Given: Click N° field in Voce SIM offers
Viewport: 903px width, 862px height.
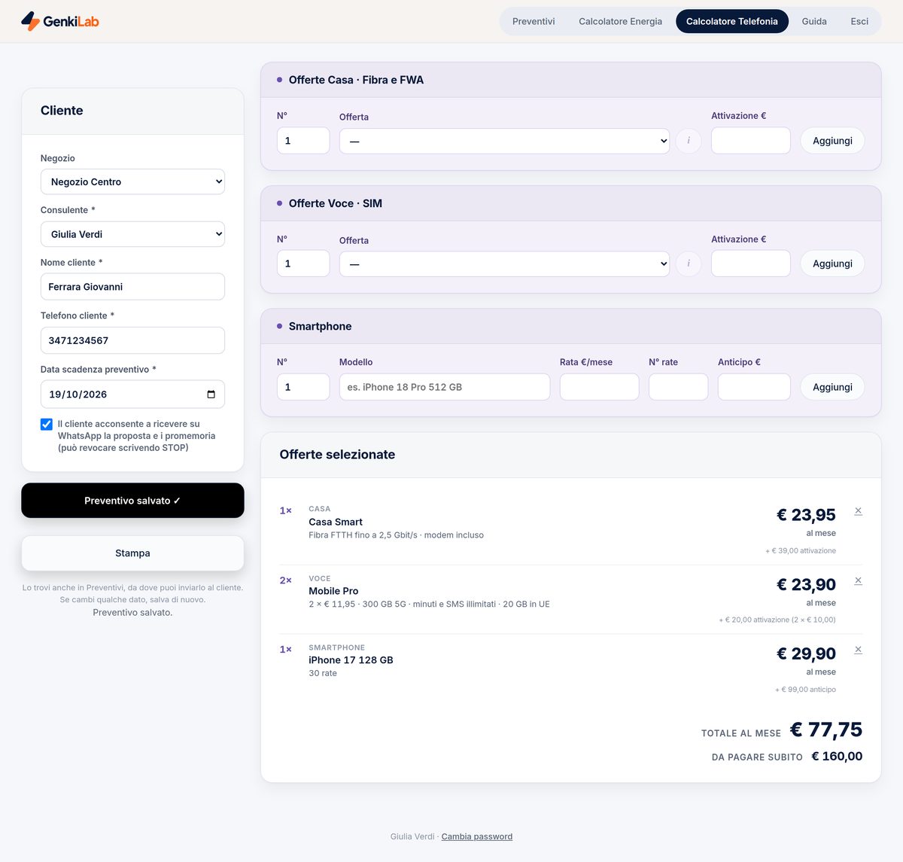Looking at the screenshot, I should [303, 263].
